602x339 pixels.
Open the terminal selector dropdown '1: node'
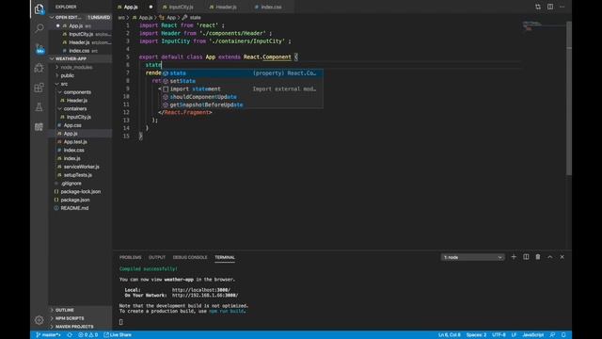(x=472, y=257)
